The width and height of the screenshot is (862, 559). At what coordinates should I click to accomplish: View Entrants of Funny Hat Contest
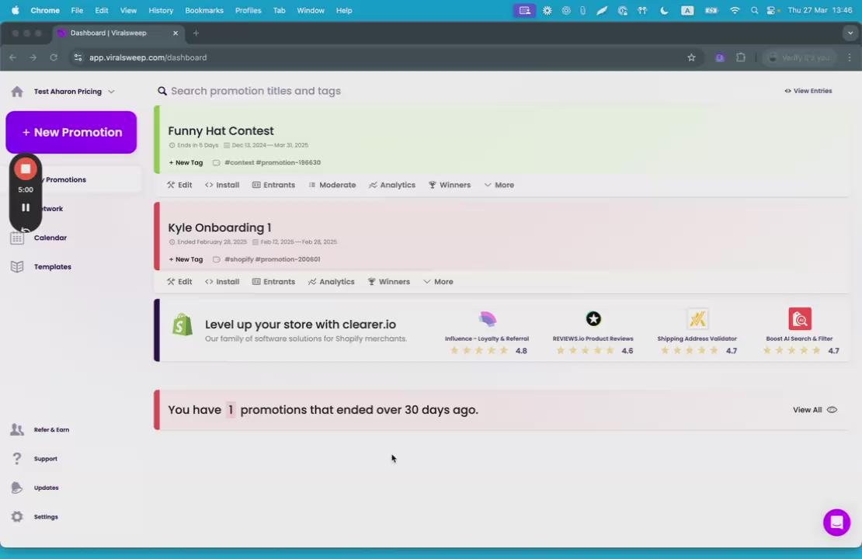point(273,186)
